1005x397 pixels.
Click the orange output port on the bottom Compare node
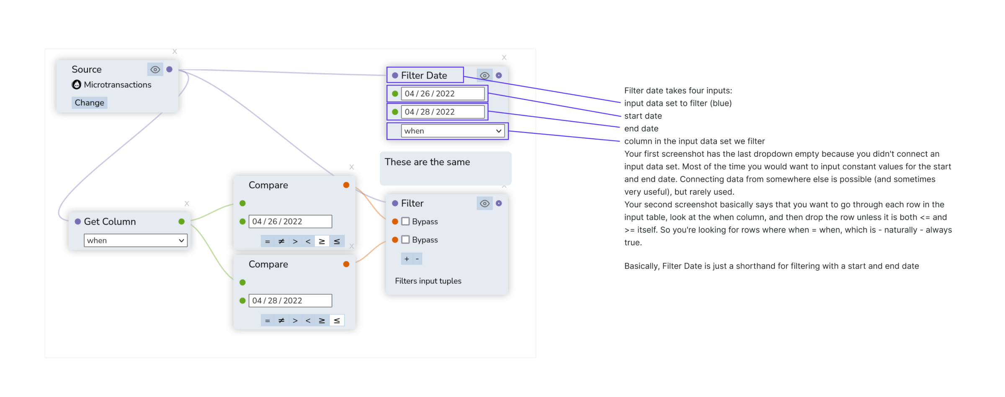coord(346,264)
